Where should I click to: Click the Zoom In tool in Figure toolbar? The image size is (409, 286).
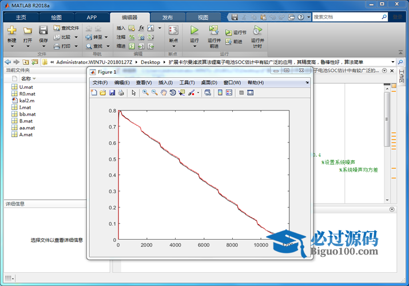click(x=145, y=93)
